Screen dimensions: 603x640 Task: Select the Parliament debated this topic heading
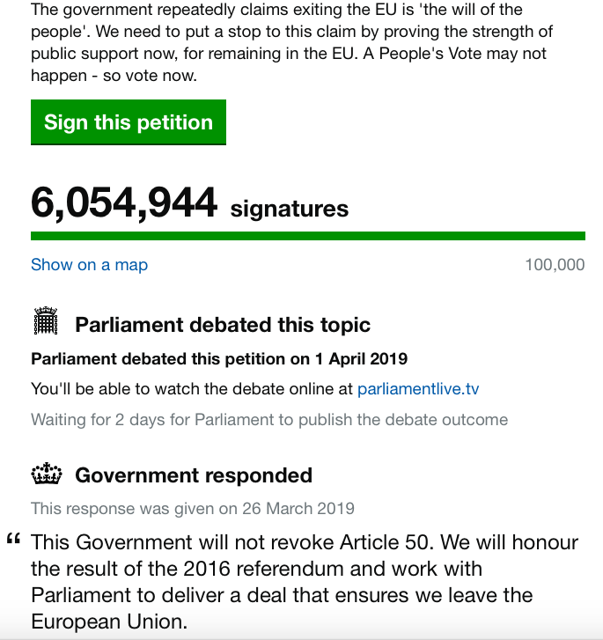coord(223,325)
